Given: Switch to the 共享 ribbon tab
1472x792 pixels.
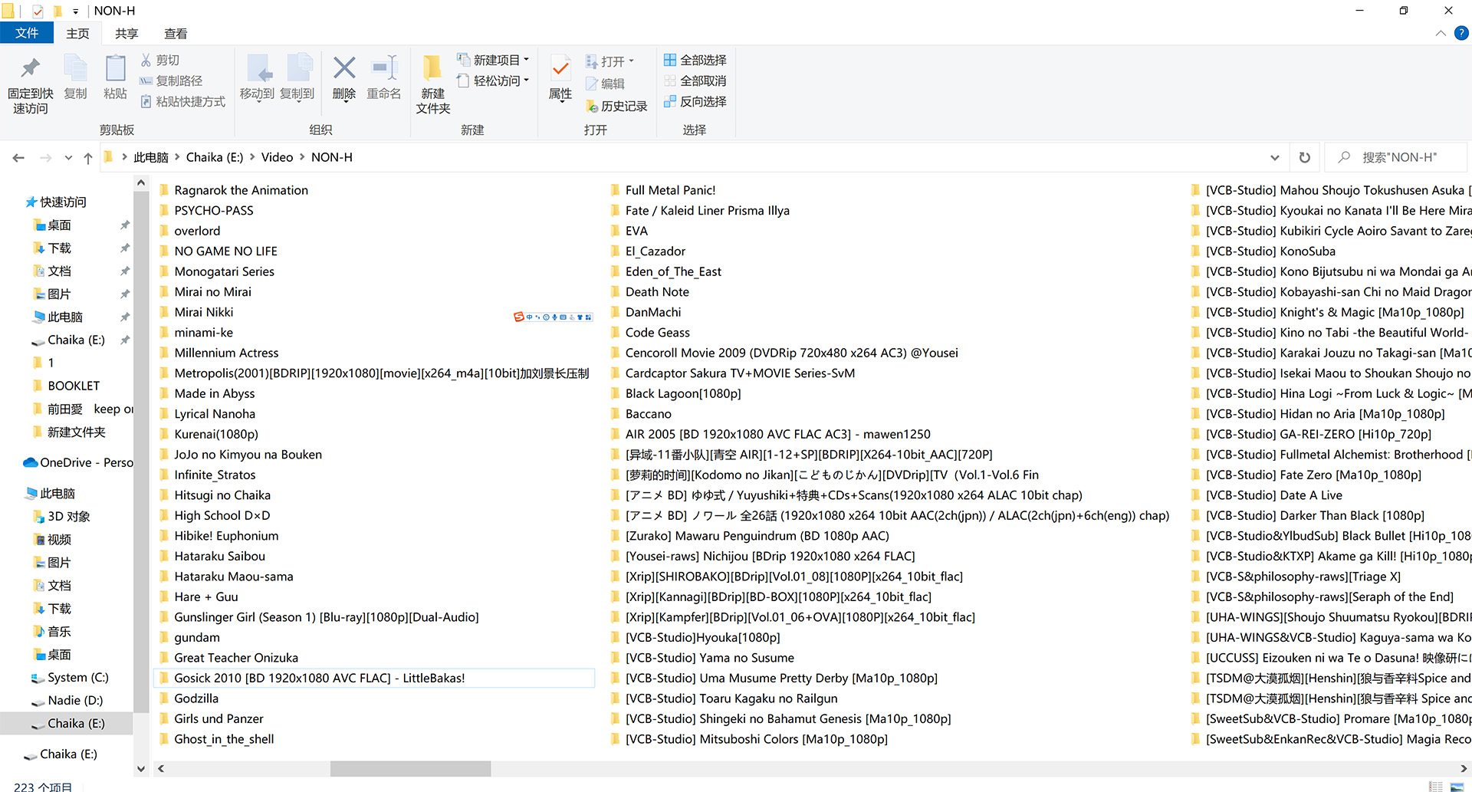Looking at the screenshot, I should (x=127, y=34).
